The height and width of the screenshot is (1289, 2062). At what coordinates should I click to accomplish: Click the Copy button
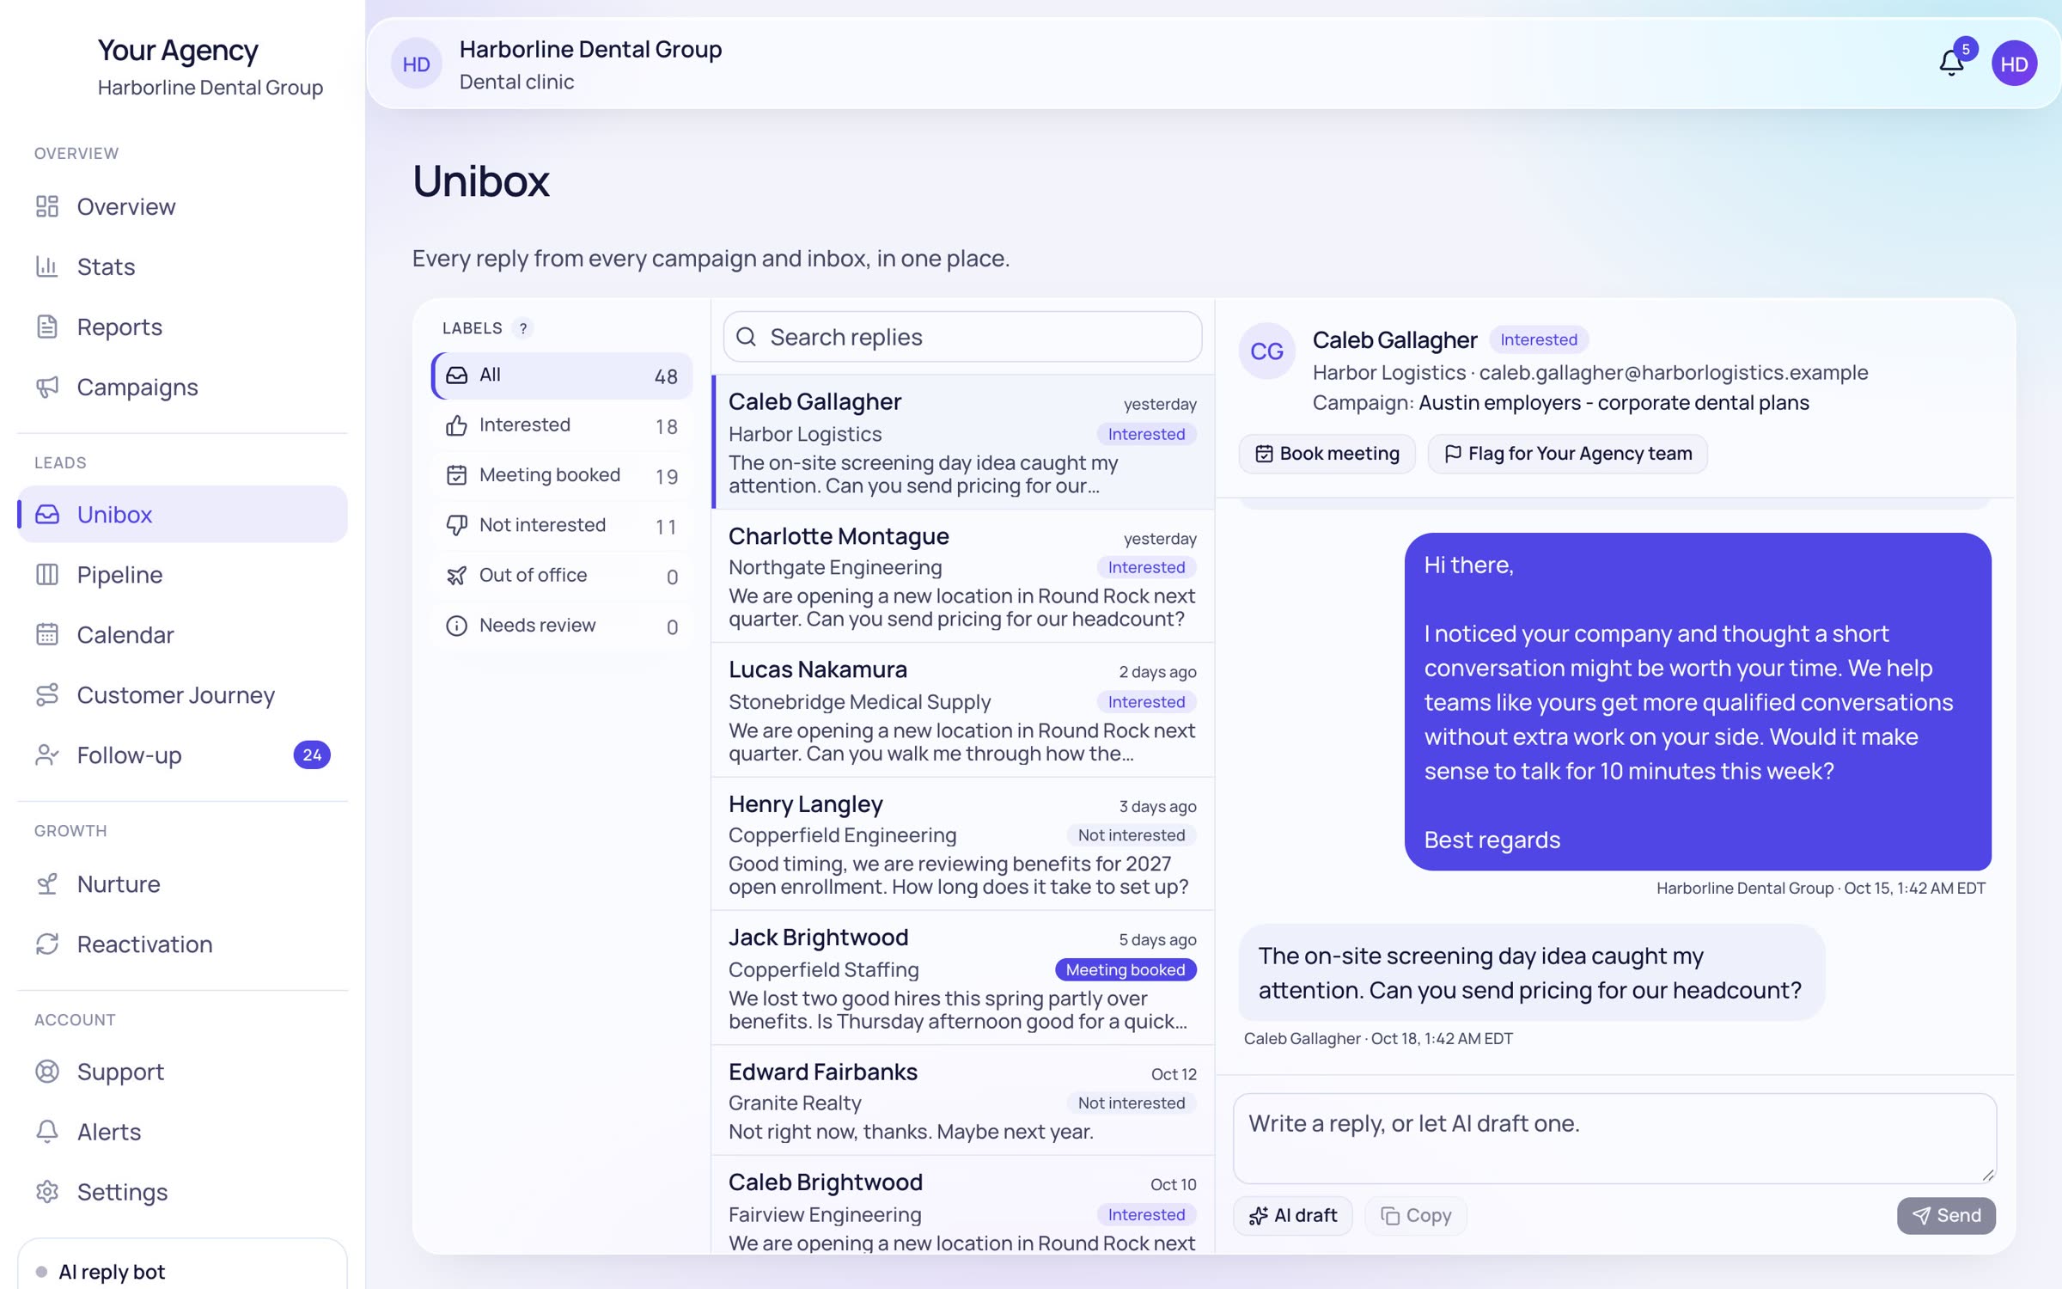click(1416, 1216)
